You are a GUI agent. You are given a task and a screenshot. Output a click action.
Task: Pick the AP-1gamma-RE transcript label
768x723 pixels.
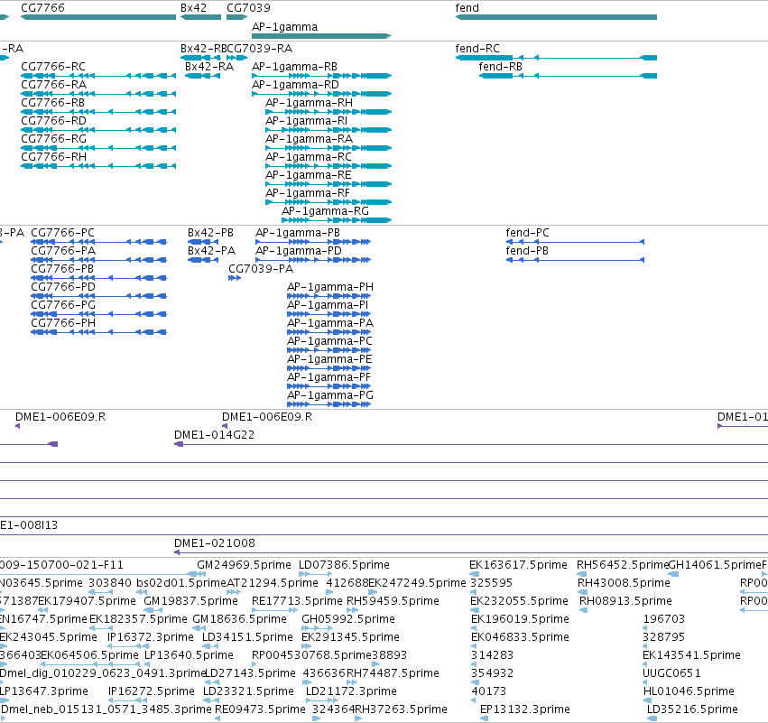[x=309, y=175]
